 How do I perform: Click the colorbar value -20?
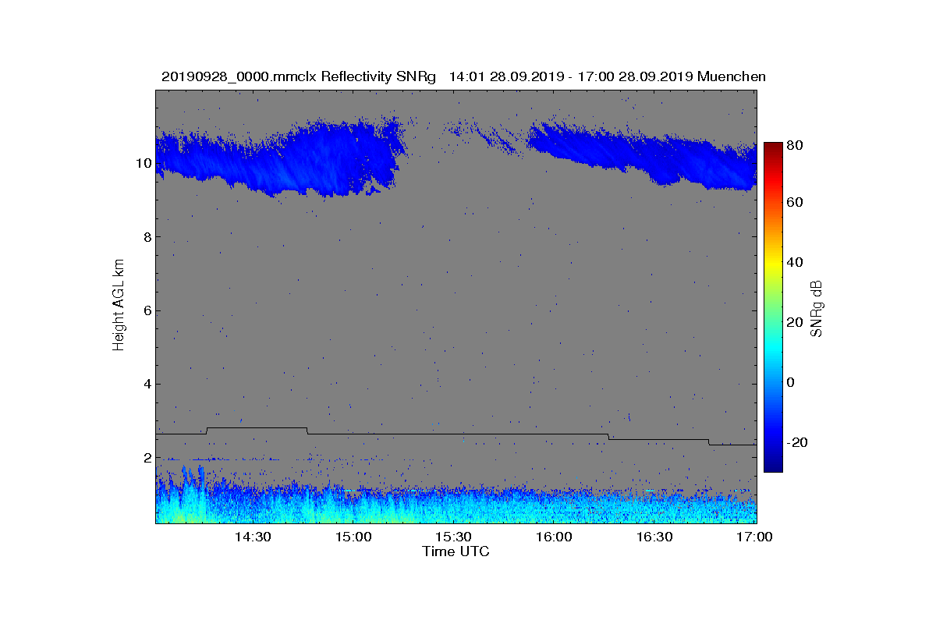coord(797,442)
